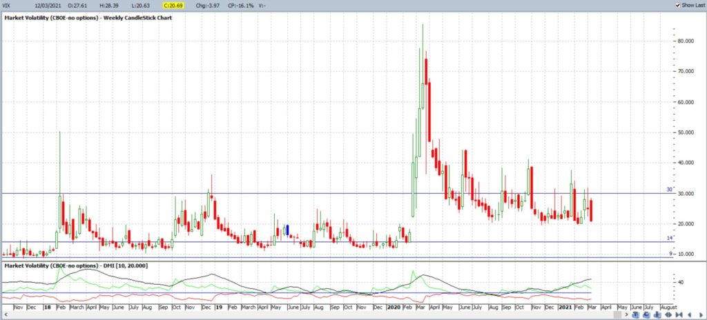
Task: Click the August label on time axis
Action: pyautogui.click(x=668, y=307)
